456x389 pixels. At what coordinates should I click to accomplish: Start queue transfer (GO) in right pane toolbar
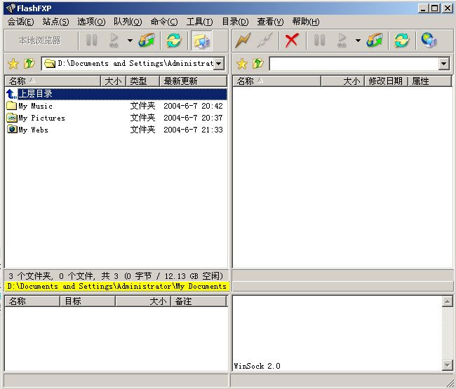click(x=342, y=40)
